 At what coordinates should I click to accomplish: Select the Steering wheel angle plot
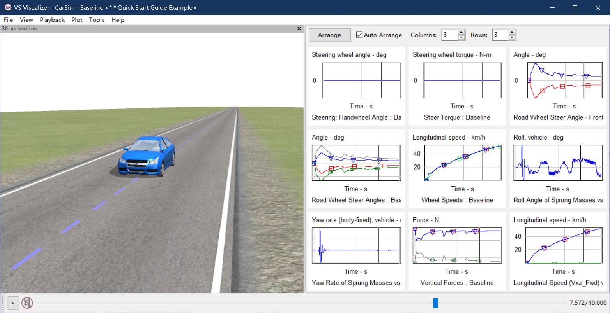point(356,86)
